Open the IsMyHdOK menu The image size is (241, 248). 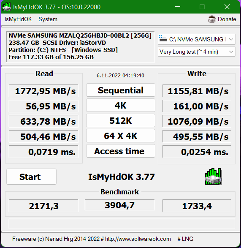tap(18, 19)
